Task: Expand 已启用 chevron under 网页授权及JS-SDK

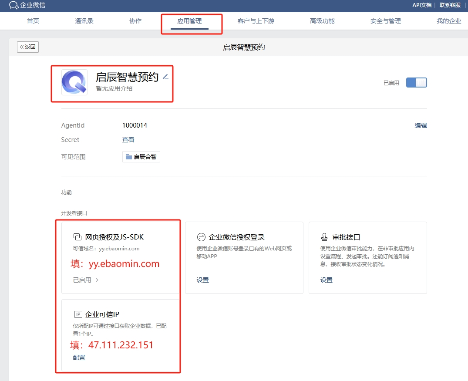Action: 97,280
